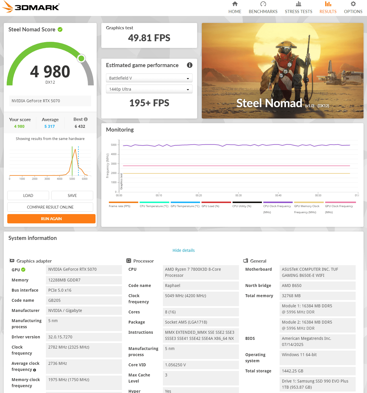Click the 195+ FPS estimated value
367x393 pixels.
pos(149,103)
